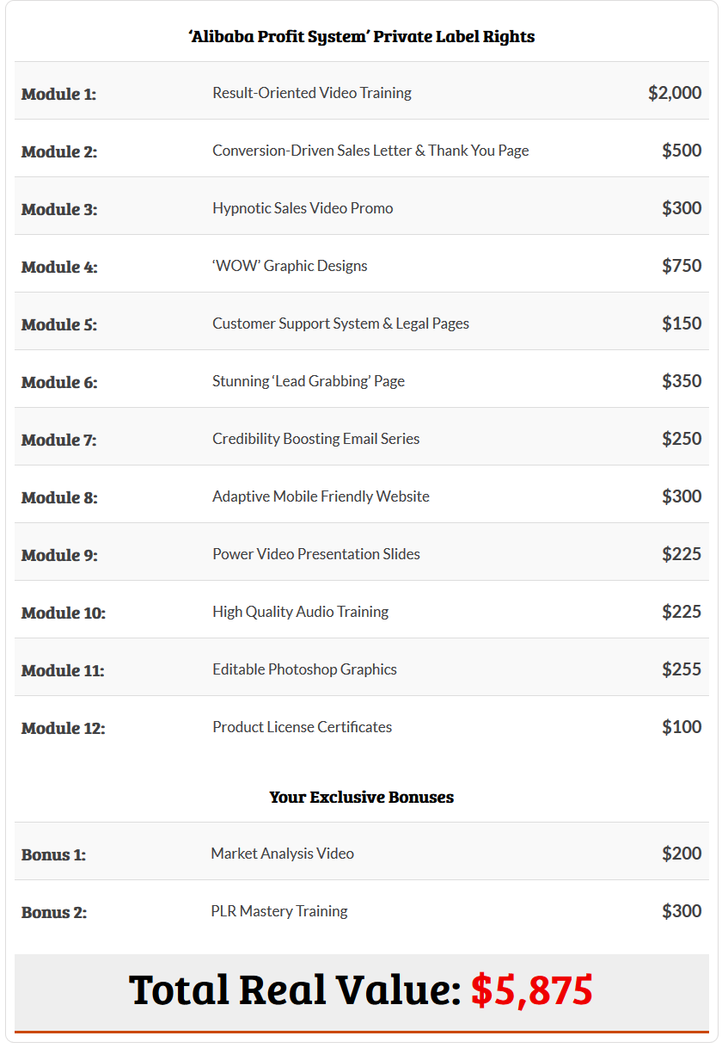Click the Module 6 label
722x1048 pixels.
coord(59,382)
